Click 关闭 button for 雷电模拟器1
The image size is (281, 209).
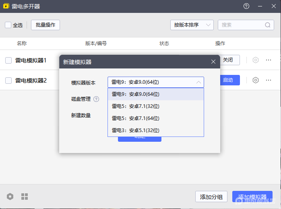230,60
